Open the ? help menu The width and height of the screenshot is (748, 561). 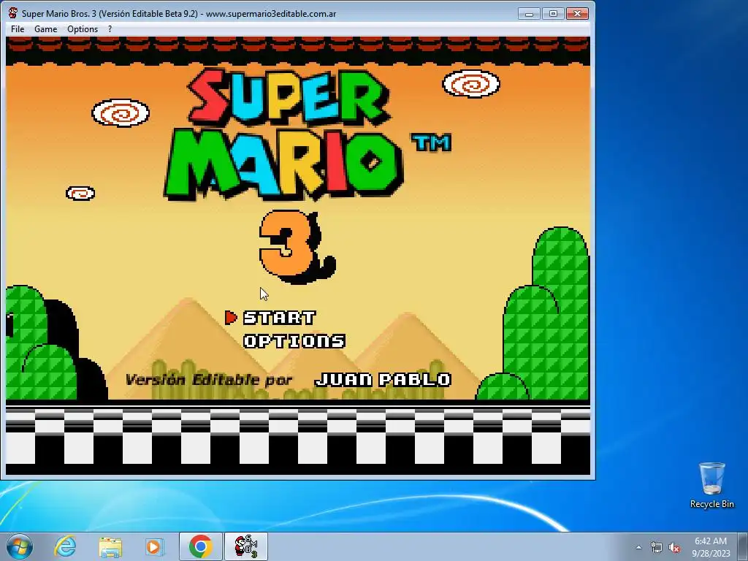110,29
